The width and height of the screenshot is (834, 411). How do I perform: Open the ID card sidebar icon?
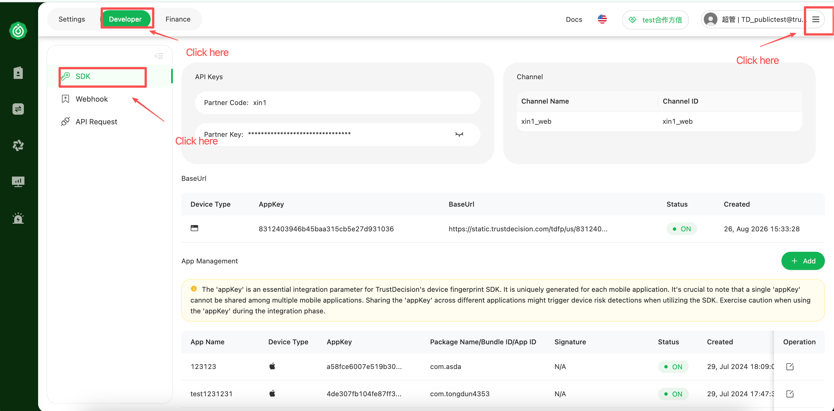18,73
